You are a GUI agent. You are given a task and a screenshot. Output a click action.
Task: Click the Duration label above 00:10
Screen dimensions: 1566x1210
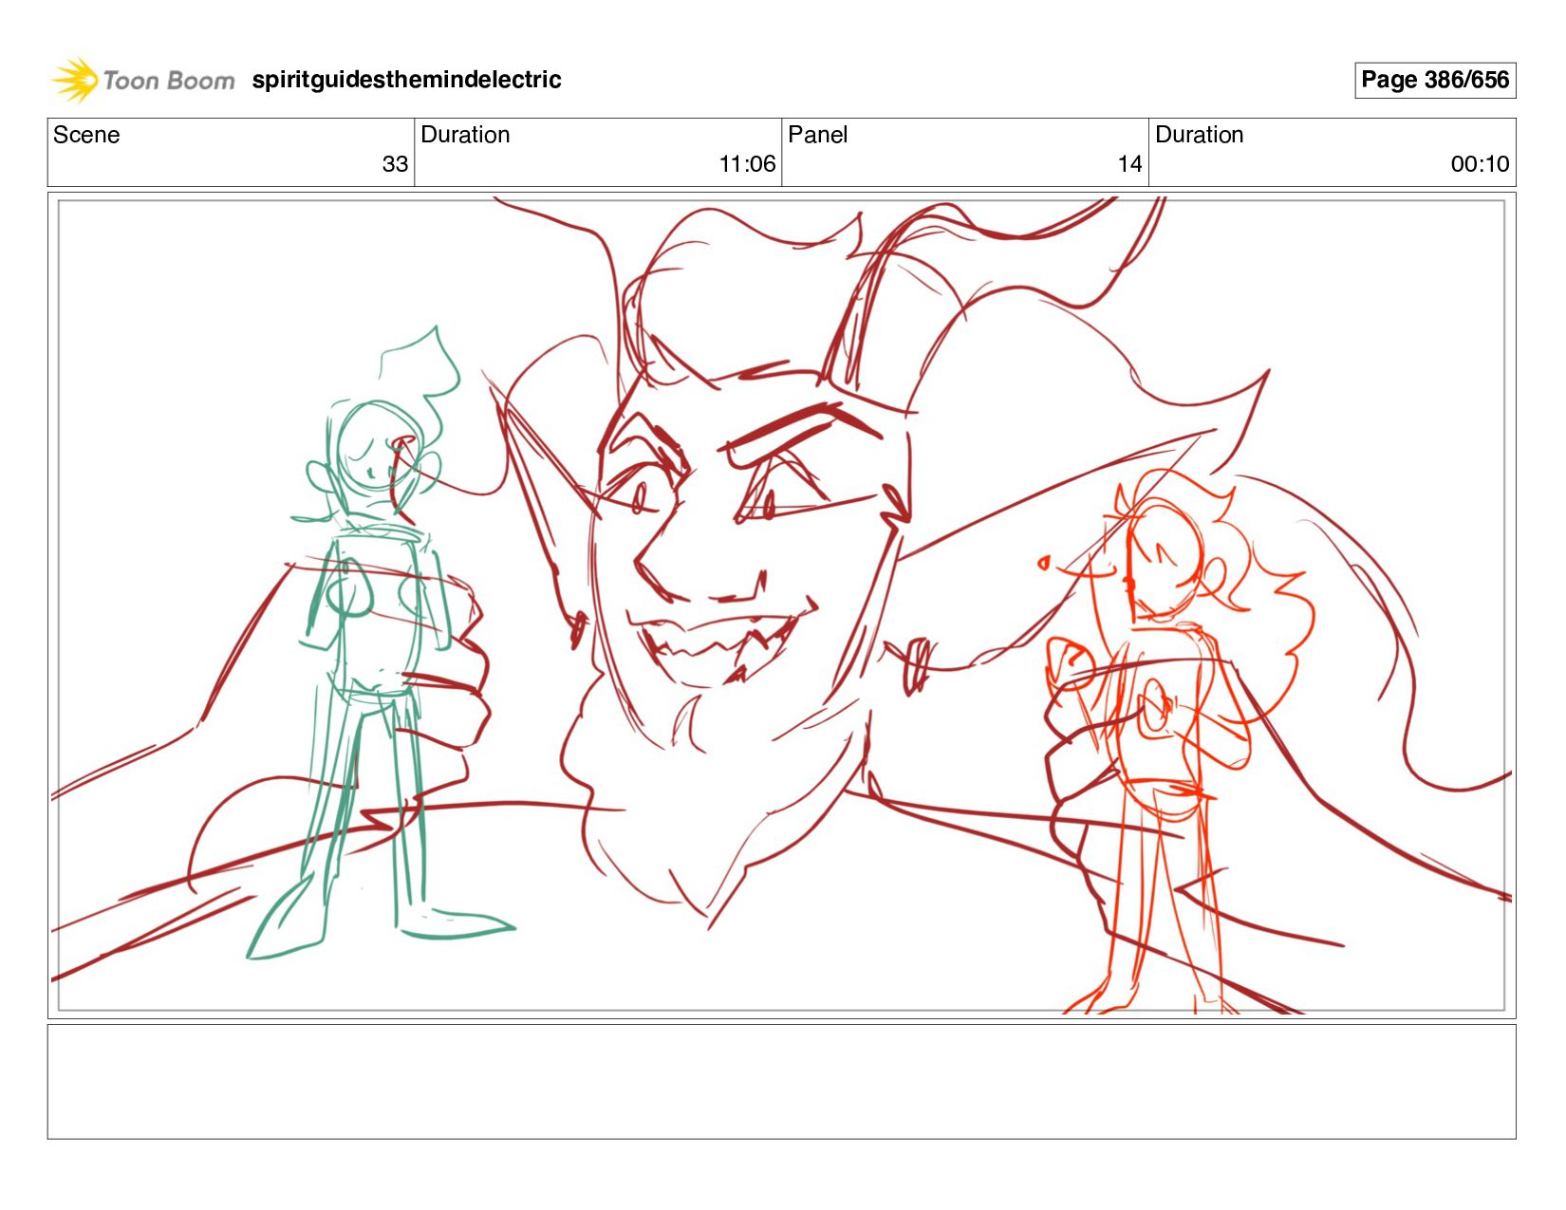click(x=1199, y=135)
